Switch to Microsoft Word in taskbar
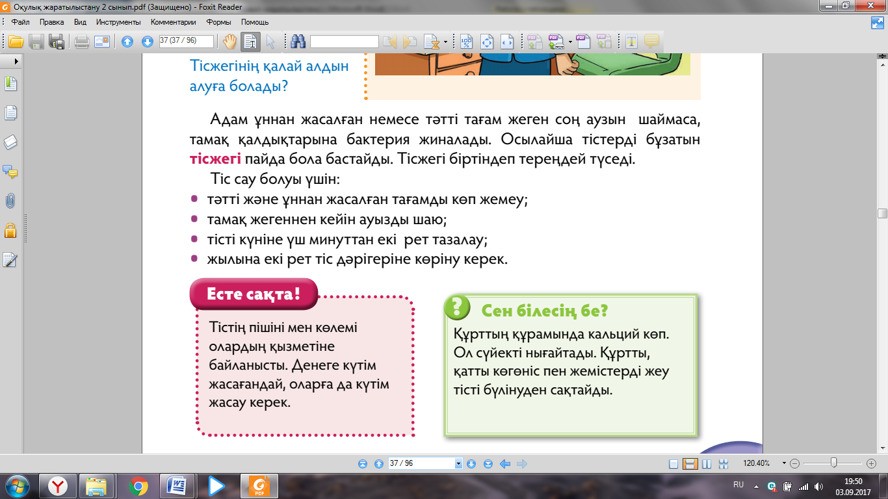The height and width of the screenshot is (499, 888). pos(176,485)
